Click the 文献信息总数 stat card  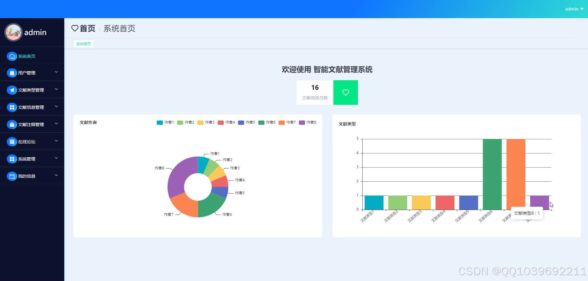[x=315, y=92]
